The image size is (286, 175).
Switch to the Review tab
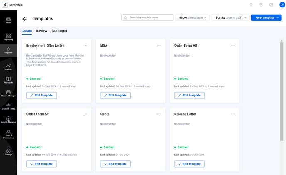[x=42, y=31]
